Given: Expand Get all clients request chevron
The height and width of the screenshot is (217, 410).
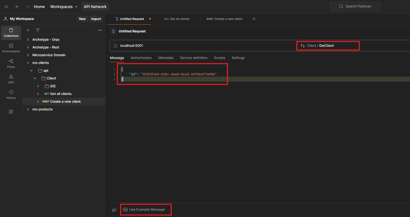Looking at the screenshot, I should coord(38,94).
